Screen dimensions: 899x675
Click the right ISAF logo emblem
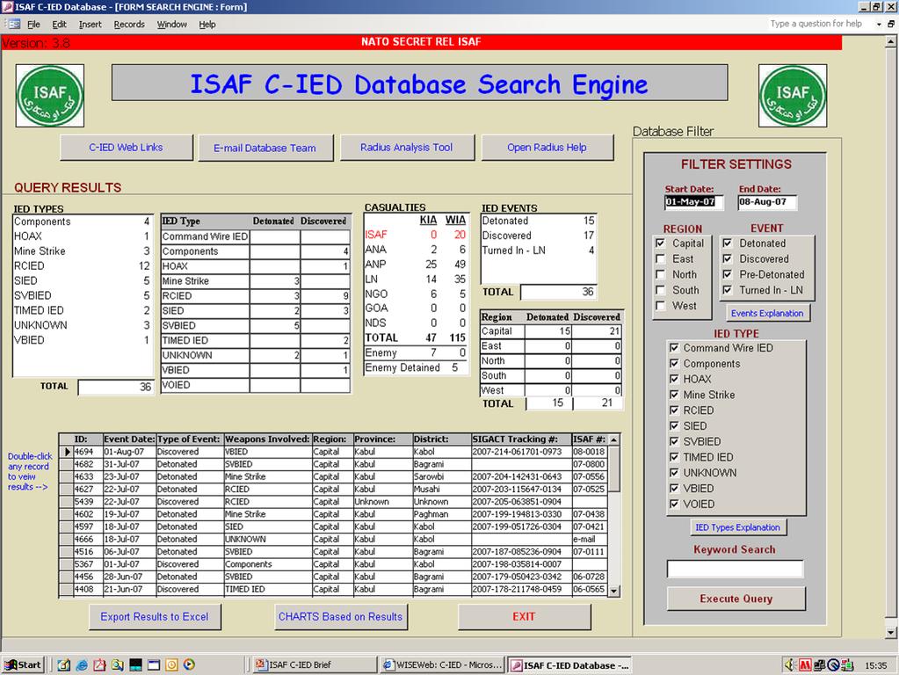point(793,96)
